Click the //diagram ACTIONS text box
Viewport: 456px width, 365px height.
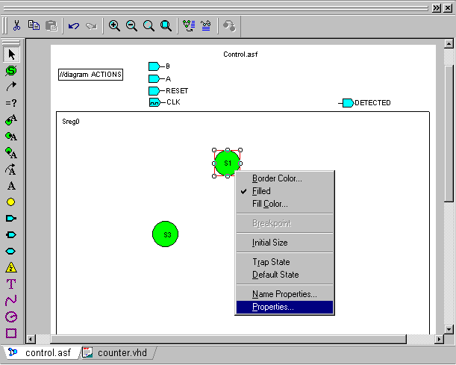90,75
